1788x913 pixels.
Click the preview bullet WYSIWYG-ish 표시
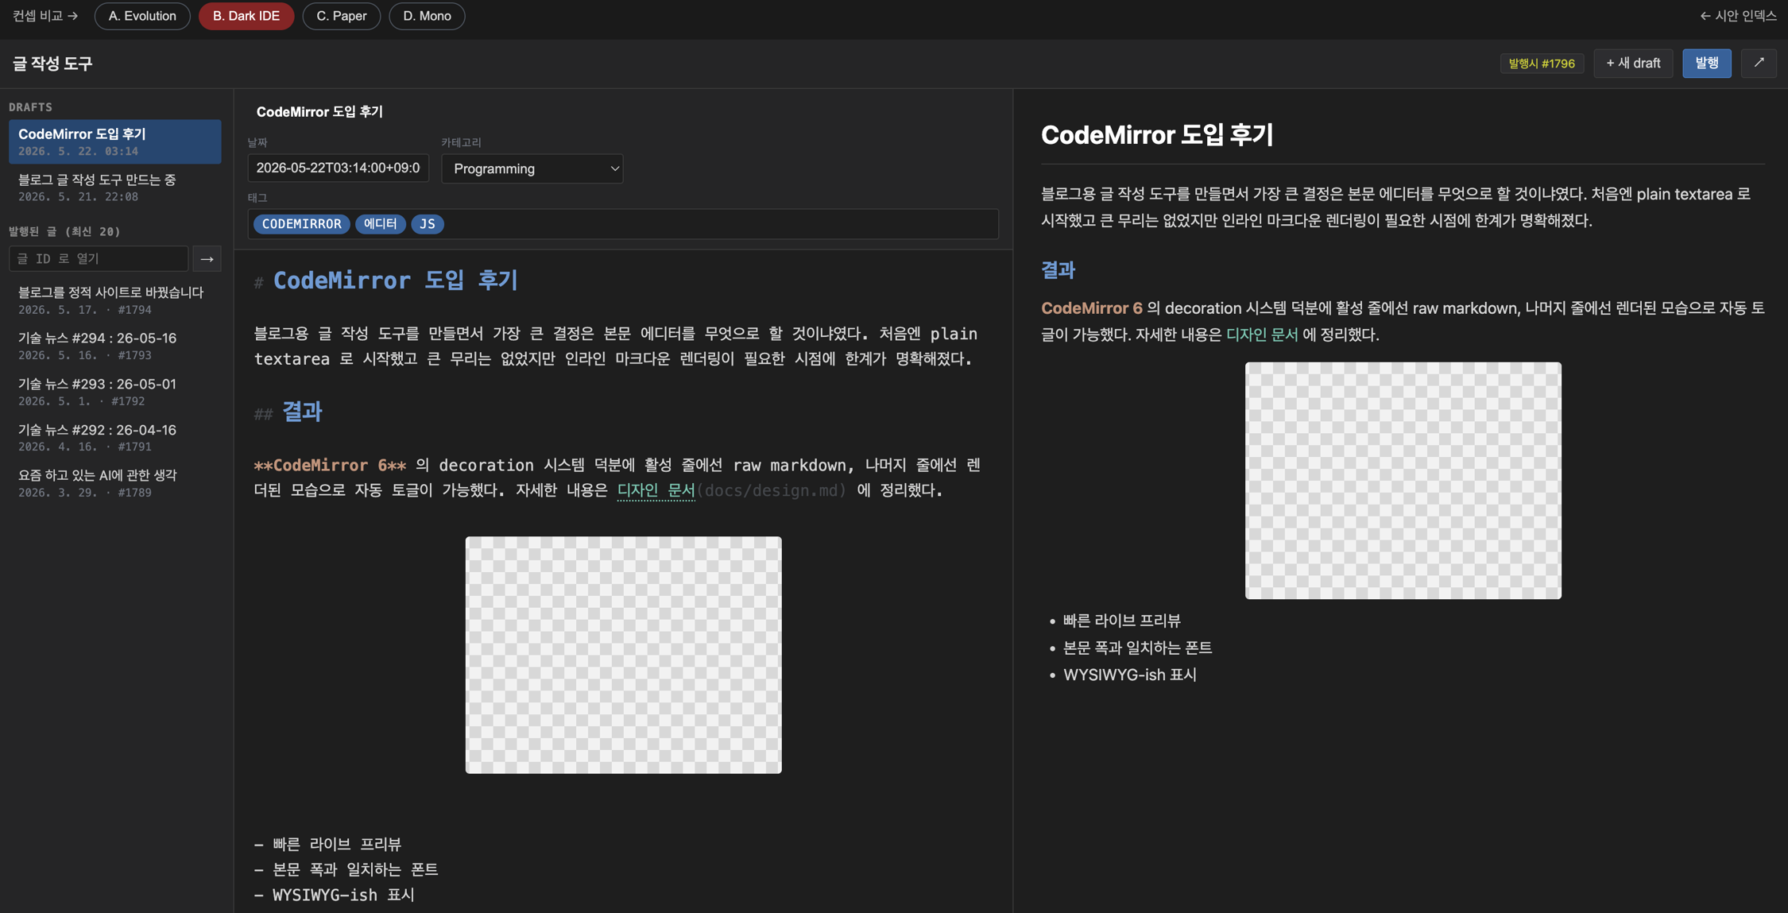(1130, 675)
